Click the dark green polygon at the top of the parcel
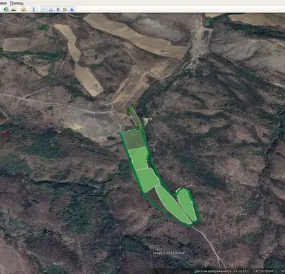 (134, 140)
